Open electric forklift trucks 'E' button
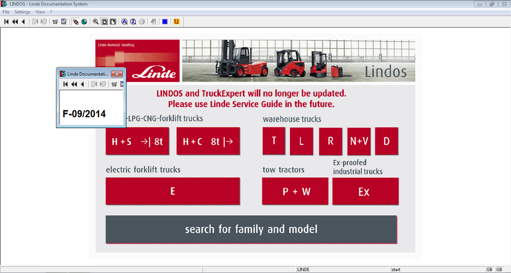This screenshot has height=273, width=511. pos(173,191)
